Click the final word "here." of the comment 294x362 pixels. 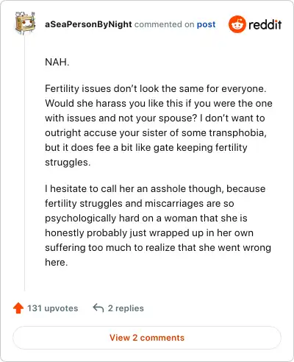point(56,263)
